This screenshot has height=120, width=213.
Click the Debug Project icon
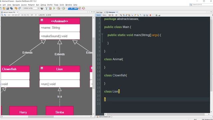(x=59, y=8)
